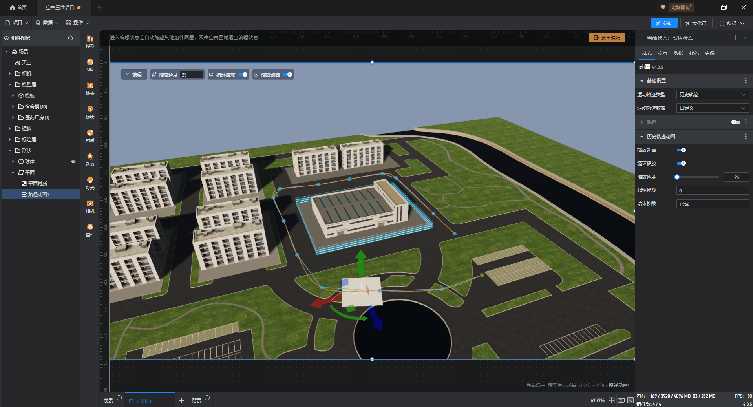Toggle 播放动画 switch in properties panel
This screenshot has width=753, height=407.
coord(681,150)
